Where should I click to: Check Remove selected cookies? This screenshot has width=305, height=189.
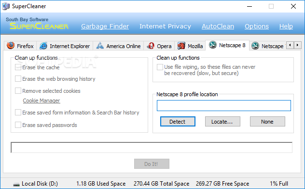[x=18, y=91]
